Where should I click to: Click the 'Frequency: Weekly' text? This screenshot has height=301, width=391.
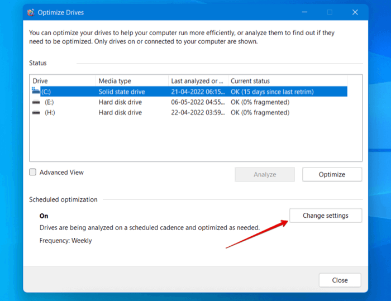click(x=65, y=241)
